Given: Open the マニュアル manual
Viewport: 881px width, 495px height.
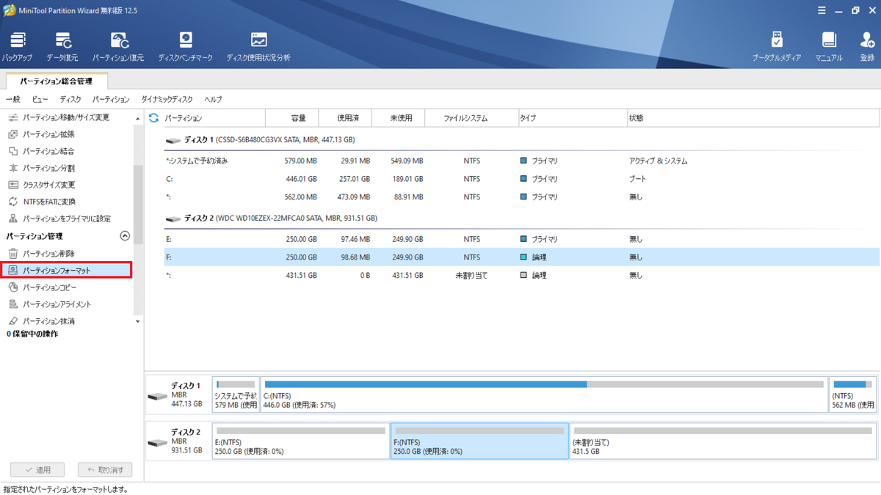Looking at the screenshot, I should [829, 46].
